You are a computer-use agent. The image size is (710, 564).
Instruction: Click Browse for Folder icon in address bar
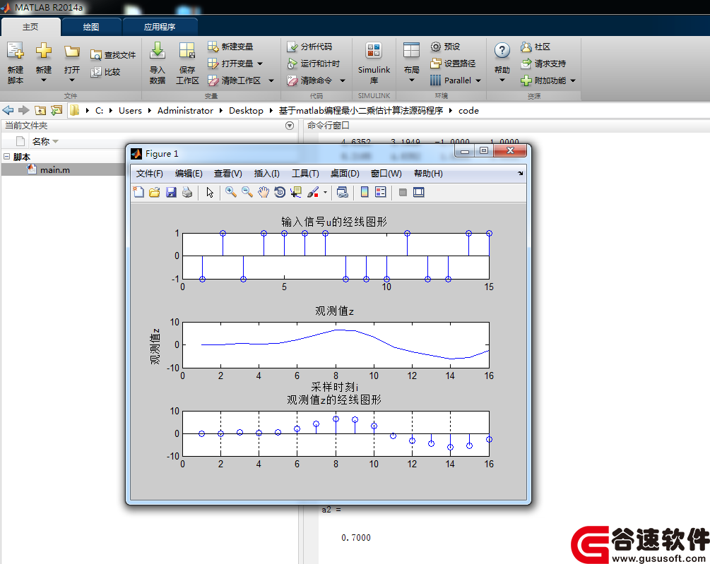coord(57,110)
